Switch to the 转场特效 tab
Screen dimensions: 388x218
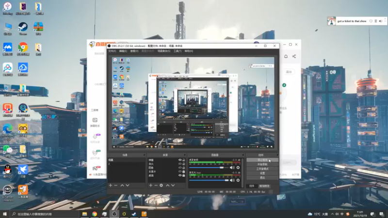coord(264,186)
